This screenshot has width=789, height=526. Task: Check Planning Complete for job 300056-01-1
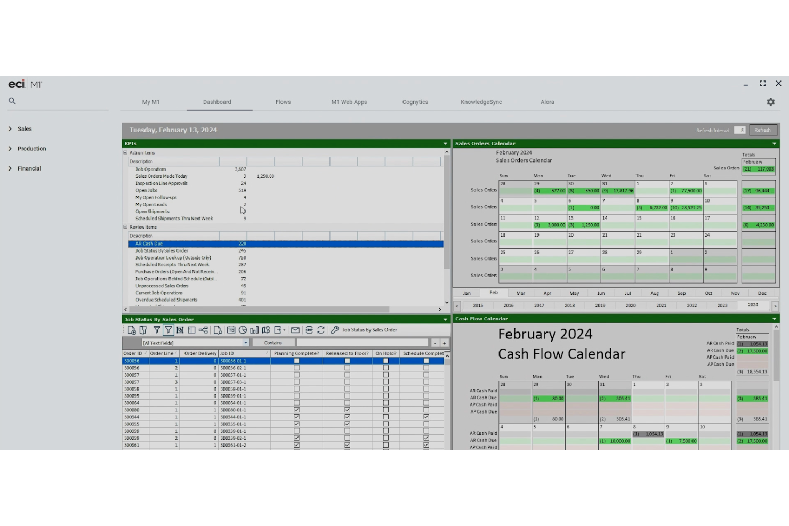[x=297, y=361]
